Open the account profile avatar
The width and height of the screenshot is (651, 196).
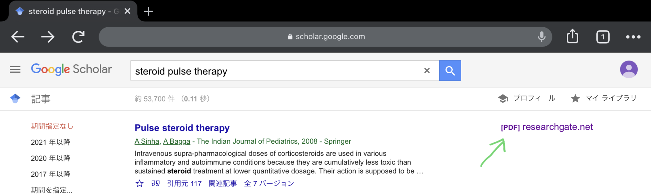[x=628, y=69]
